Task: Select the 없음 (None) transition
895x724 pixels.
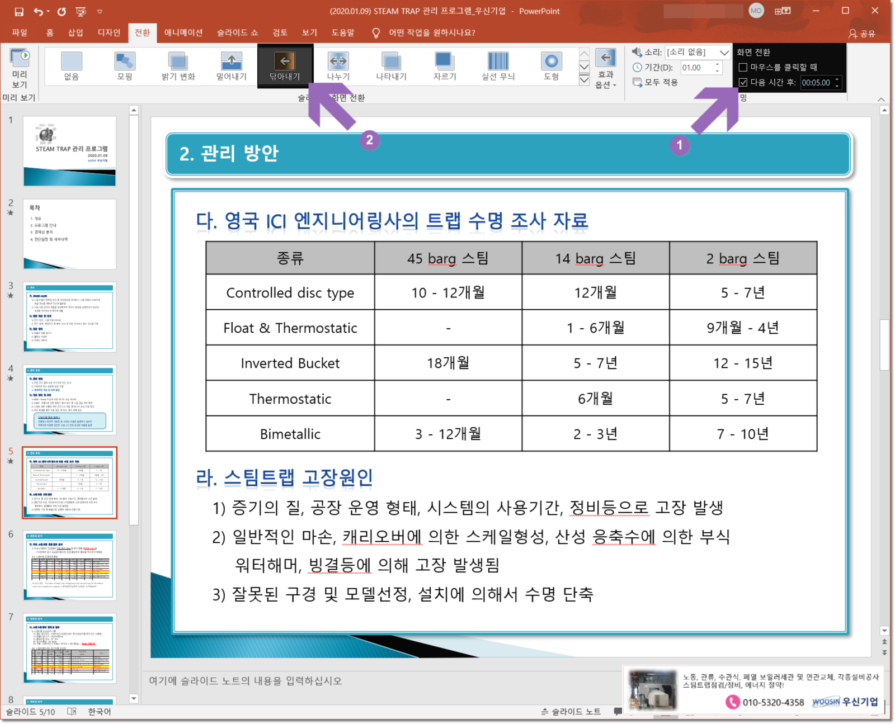Action: pos(72,67)
